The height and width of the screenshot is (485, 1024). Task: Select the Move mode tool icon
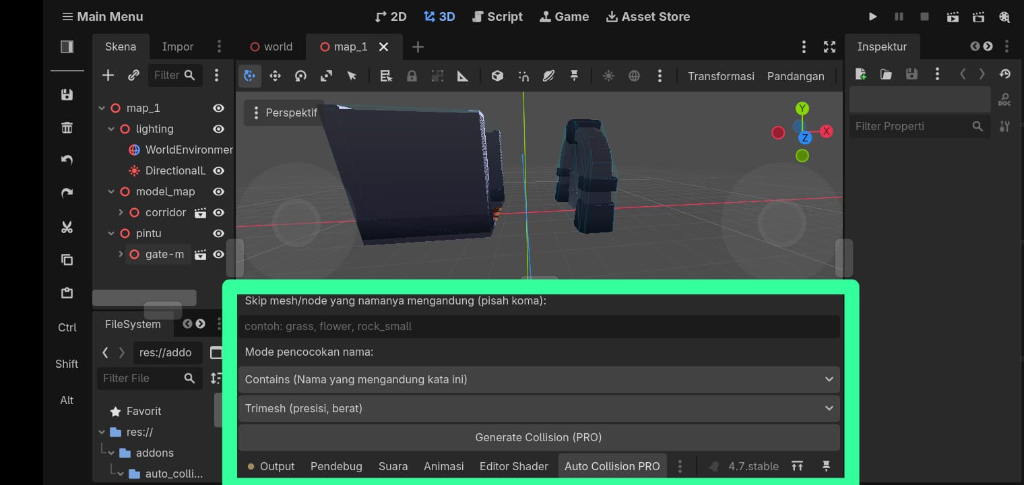pyautogui.click(x=275, y=76)
